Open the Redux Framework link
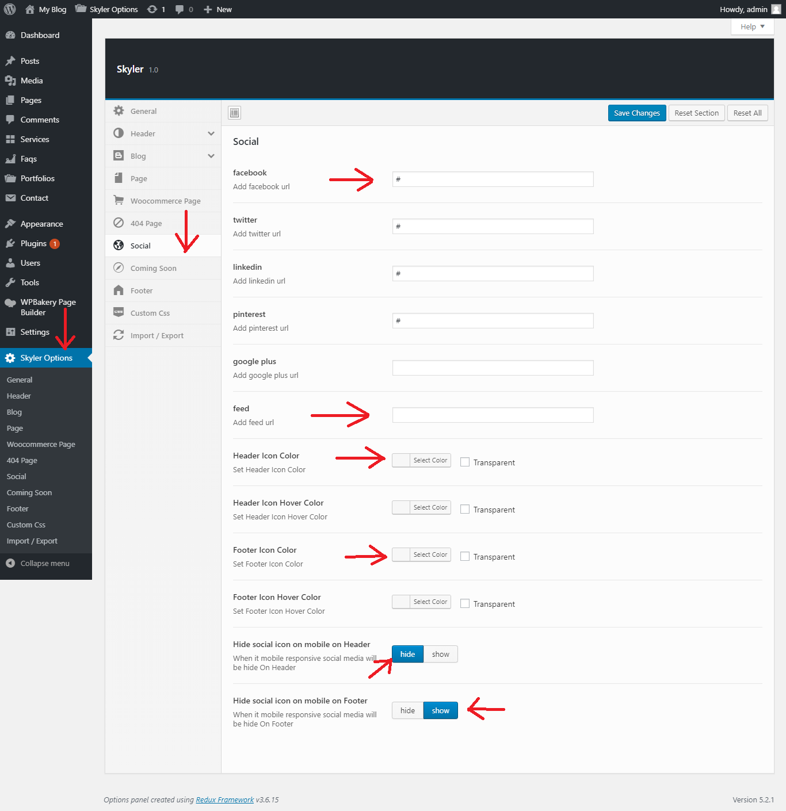 [x=225, y=799]
